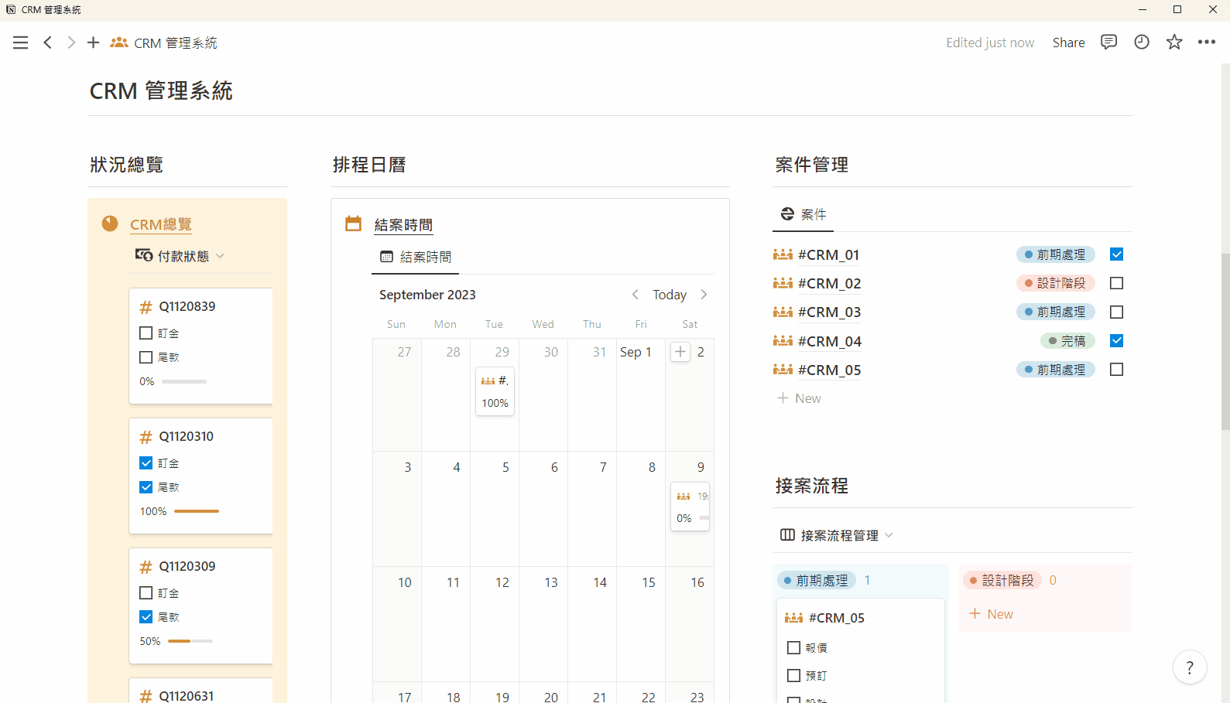Open the 前期處理 board column header

(817, 580)
